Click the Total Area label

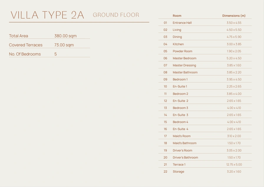[19, 36]
